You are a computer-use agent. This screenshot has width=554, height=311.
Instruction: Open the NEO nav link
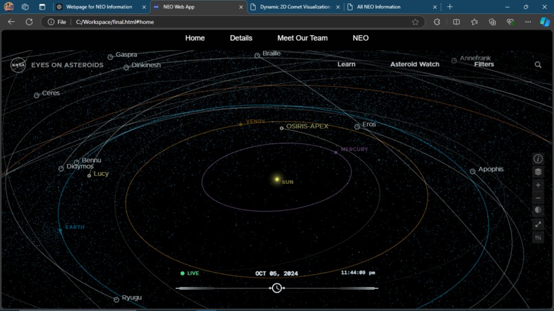360,38
